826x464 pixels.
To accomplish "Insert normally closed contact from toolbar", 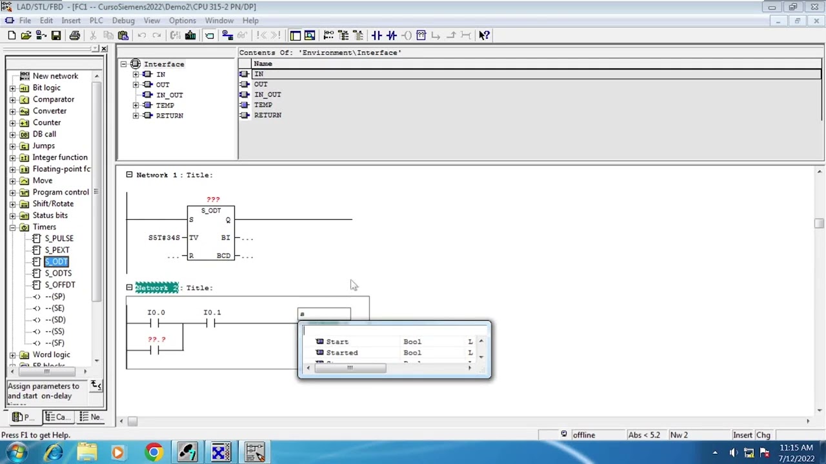I will point(391,35).
